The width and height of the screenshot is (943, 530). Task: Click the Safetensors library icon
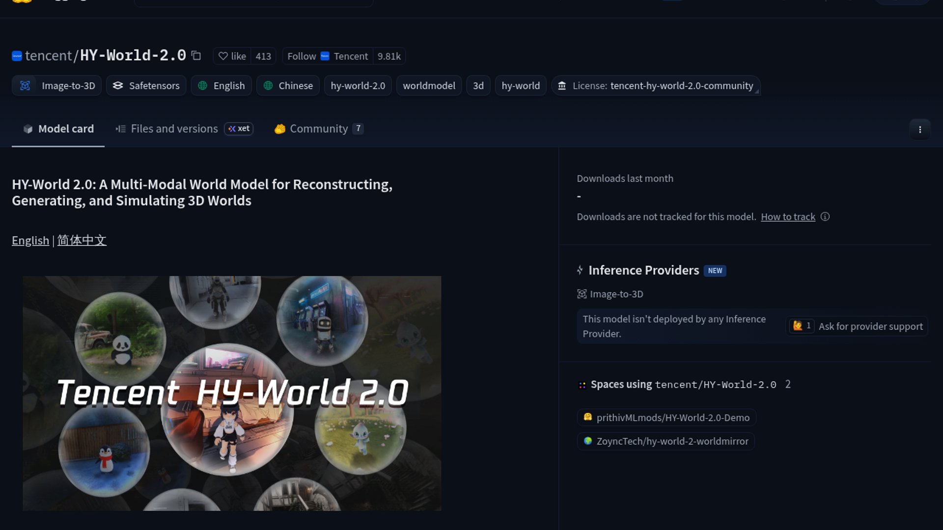(117, 85)
